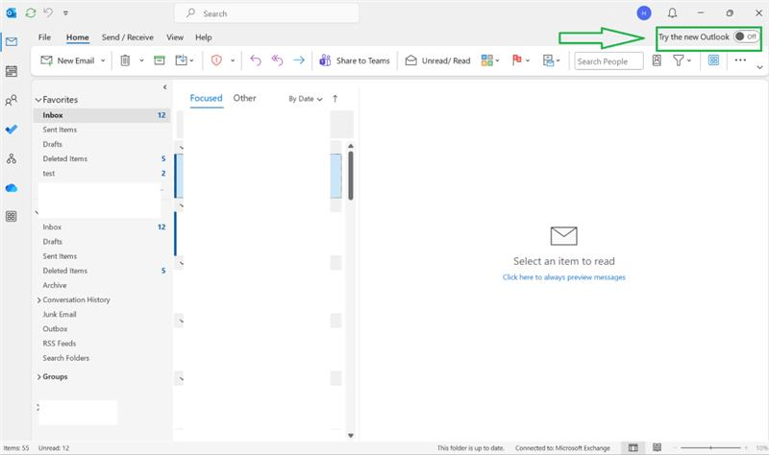
Task: Toggle Try the new Outlook switch
Action: (746, 36)
